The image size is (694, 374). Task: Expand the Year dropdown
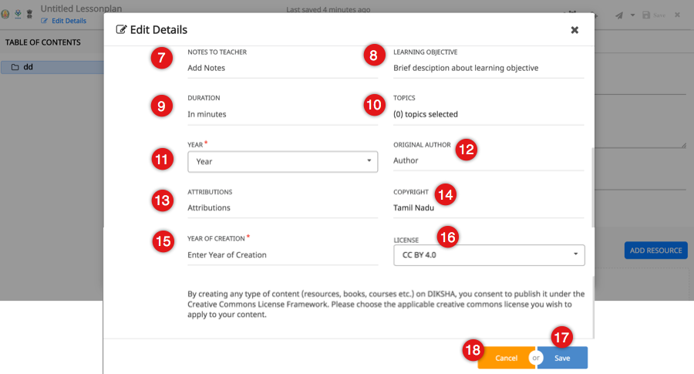point(282,162)
